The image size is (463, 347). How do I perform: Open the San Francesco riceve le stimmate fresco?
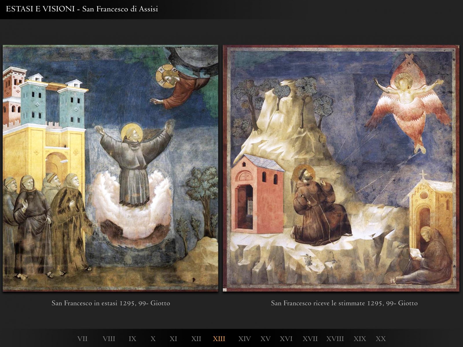click(341, 168)
